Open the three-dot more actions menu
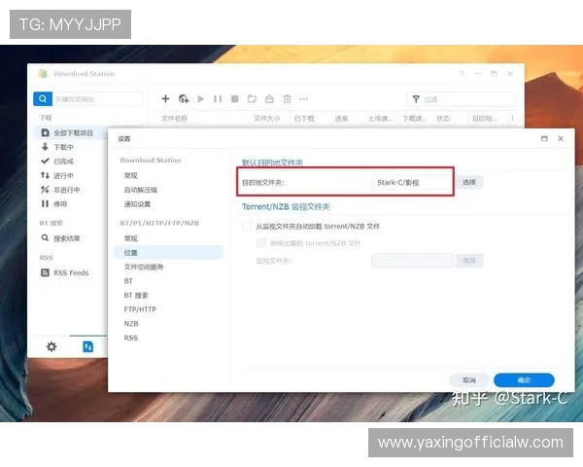 (x=304, y=98)
